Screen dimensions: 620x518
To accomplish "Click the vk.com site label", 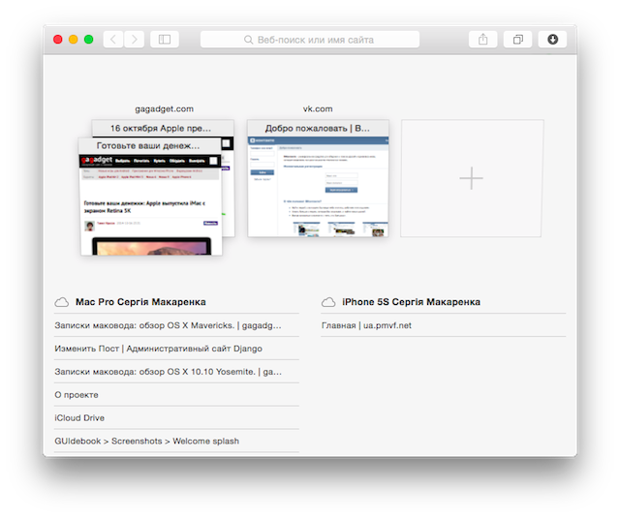I will [318, 108].
